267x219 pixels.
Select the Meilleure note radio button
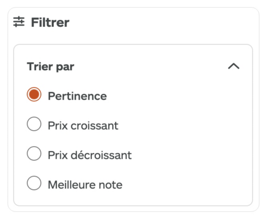[x=34, y=183]
